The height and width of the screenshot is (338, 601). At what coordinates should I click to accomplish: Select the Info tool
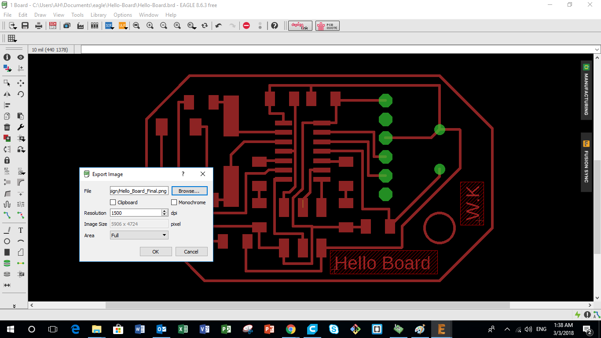point(7,57)
